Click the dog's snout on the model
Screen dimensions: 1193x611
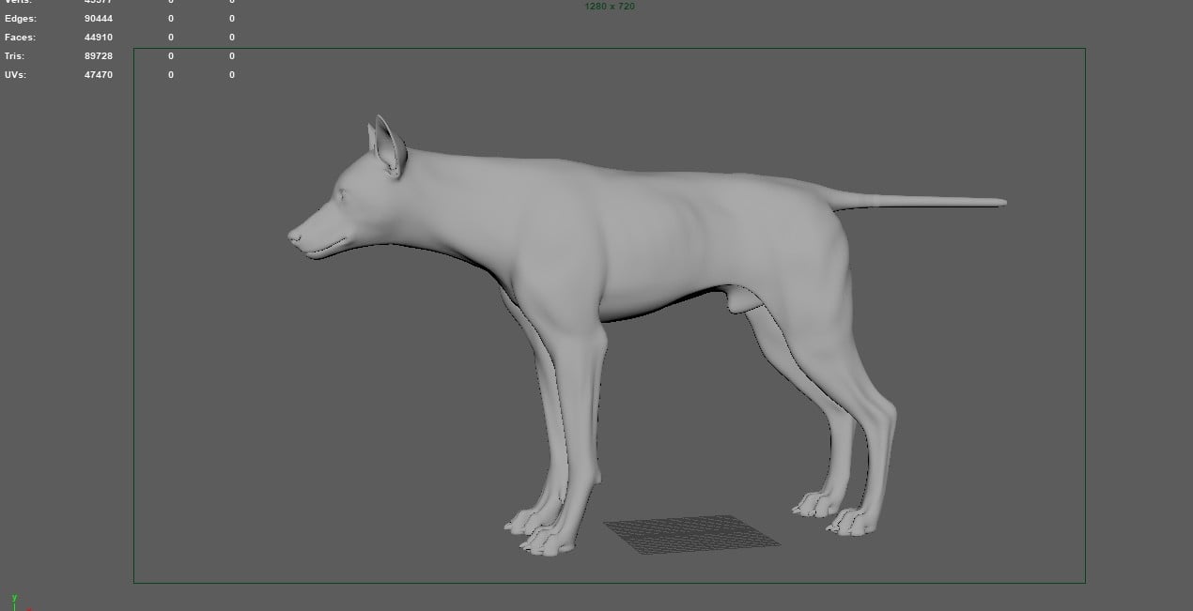coord(310,235)
